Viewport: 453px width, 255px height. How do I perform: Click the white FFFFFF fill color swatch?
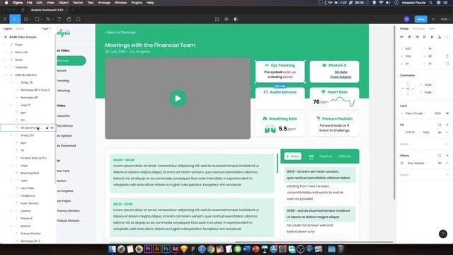pyautogui.click(x=402, y=132)
